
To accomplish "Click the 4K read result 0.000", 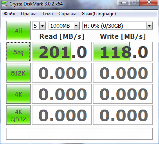I will [x=62, y=94].
